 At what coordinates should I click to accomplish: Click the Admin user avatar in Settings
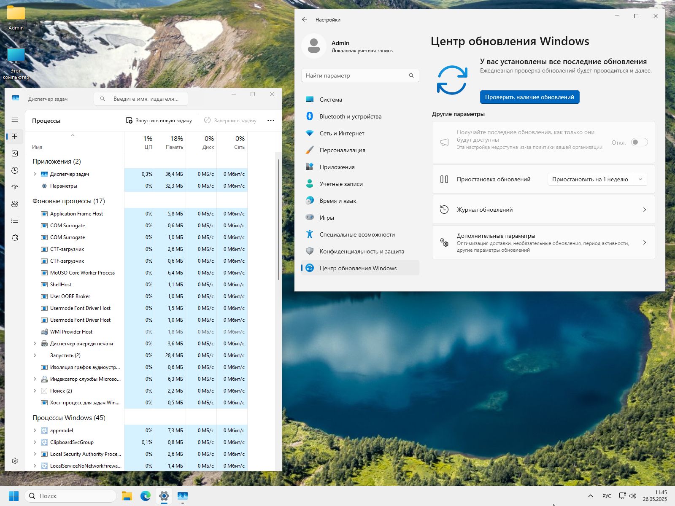314,46
